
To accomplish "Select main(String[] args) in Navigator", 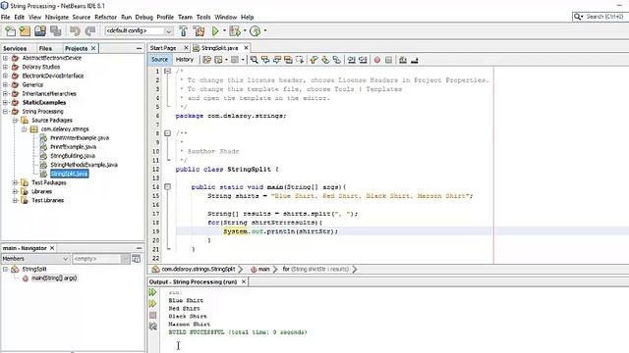I will (x=54, y=278).
